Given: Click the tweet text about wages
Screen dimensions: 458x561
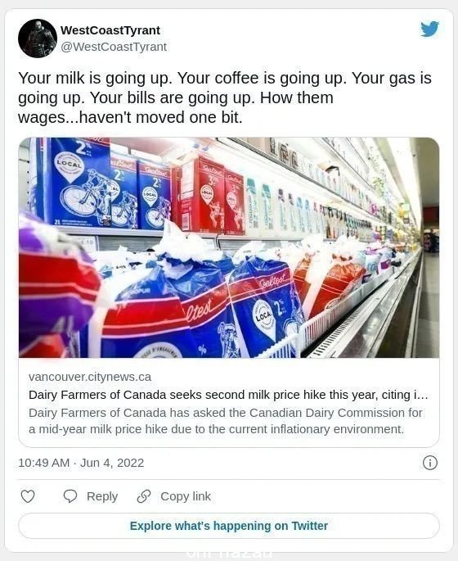Looking at the screenshot, I should (225, 97).
